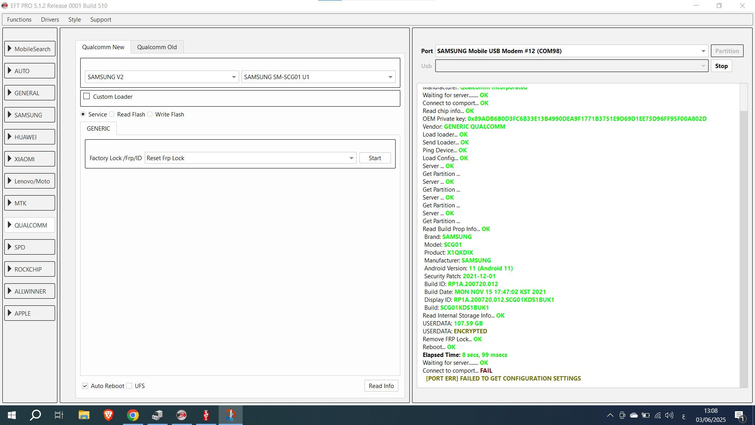Image resolution: width=755 pixels, height=425 pixels.
Task: Open the red USB tool taskbar icon
Action: (206, 415)
